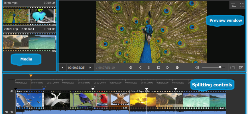Viewport: 248px width, 114px height.
Task: Select the blue marker on Birds clip
Action: click(x=44, y=89)
